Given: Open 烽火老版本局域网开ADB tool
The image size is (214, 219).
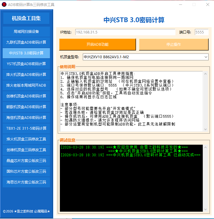Looking at the screenshot, I should (26, 85).
